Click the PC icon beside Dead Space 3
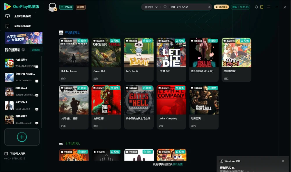This screenshot has height=172, width=291. click(37, 109)
